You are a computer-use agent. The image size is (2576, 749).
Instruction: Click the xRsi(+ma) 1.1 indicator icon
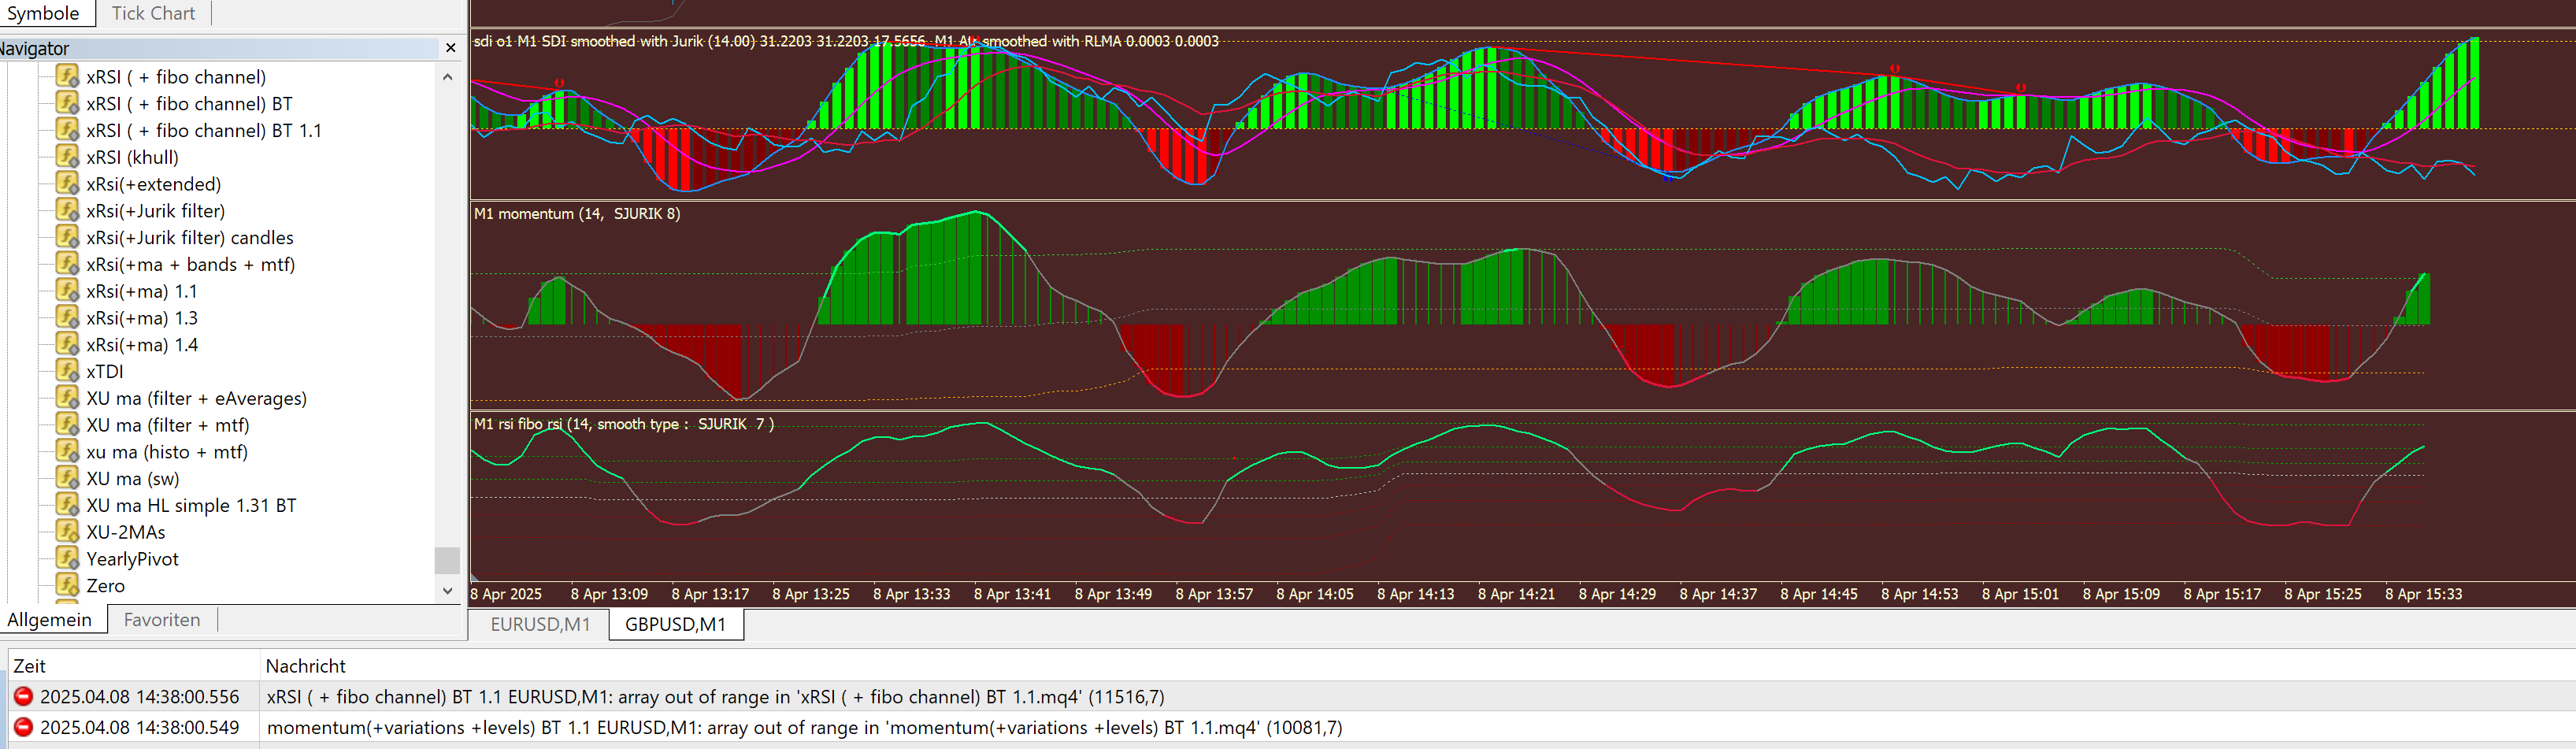tap(67, 291)
